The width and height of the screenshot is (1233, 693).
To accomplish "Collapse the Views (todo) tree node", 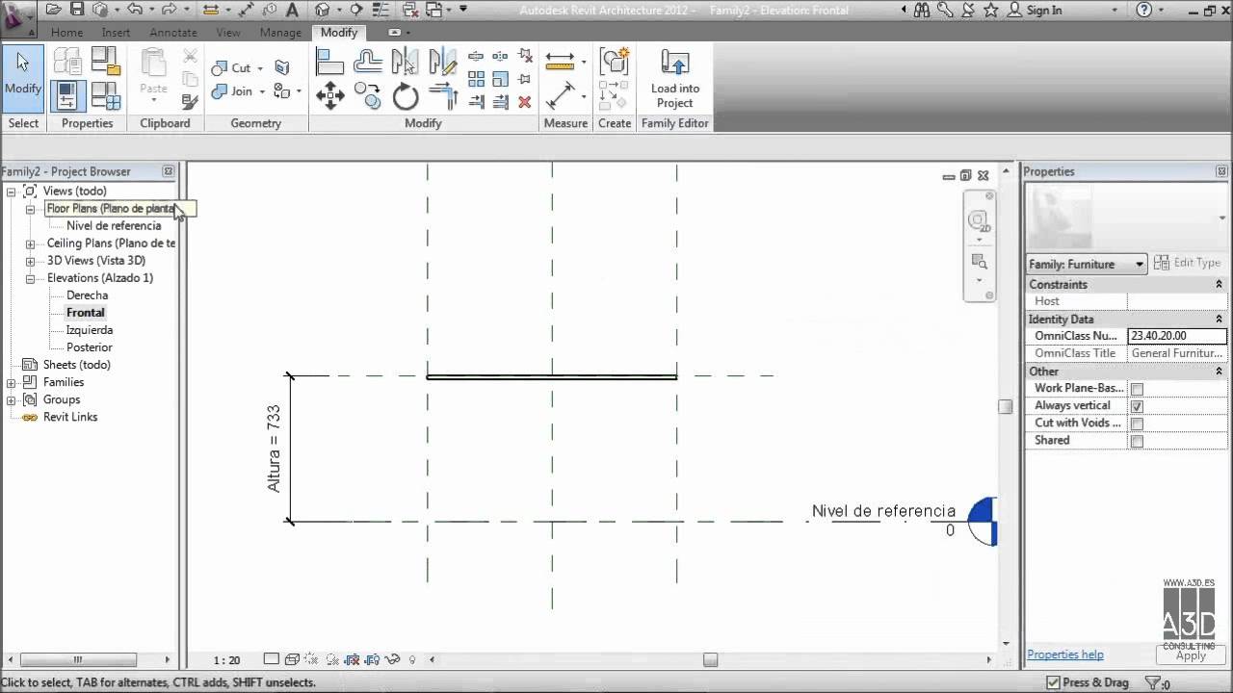I will 12,192.
